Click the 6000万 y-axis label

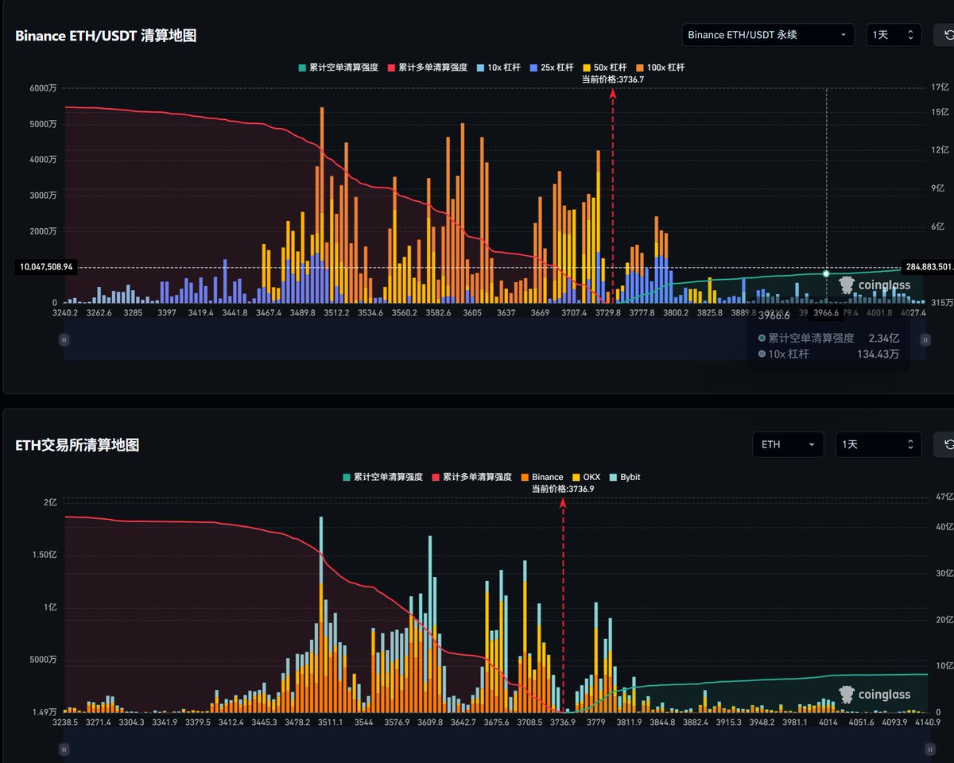[44, 88]
